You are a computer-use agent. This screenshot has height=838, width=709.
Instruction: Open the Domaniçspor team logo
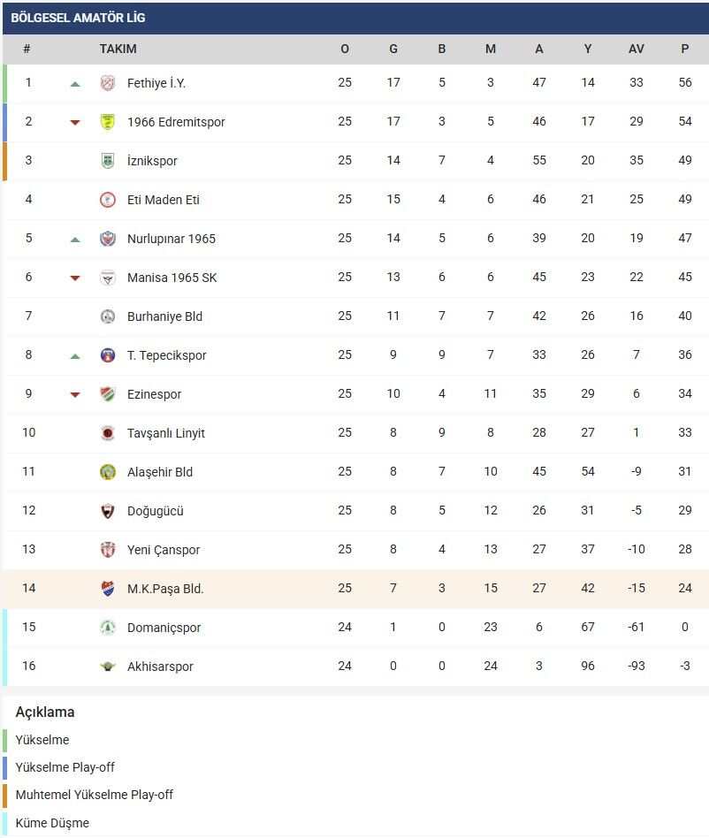(x=107, y=628)
